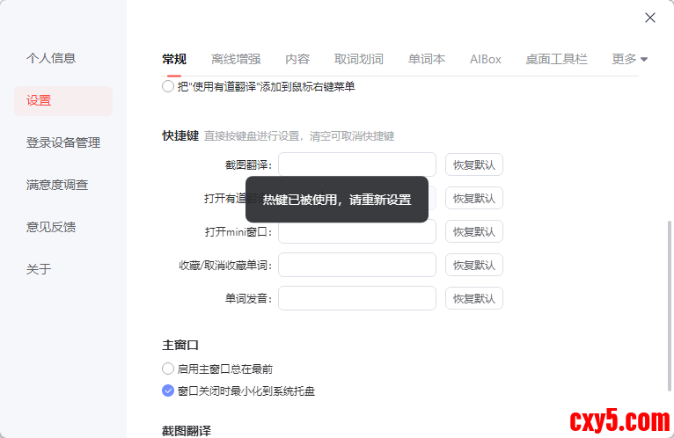The height and width of the screenshot is (438, 674).
Task: Restore default for 单词发音 hotkey
Action: click(x=474, y=298)
